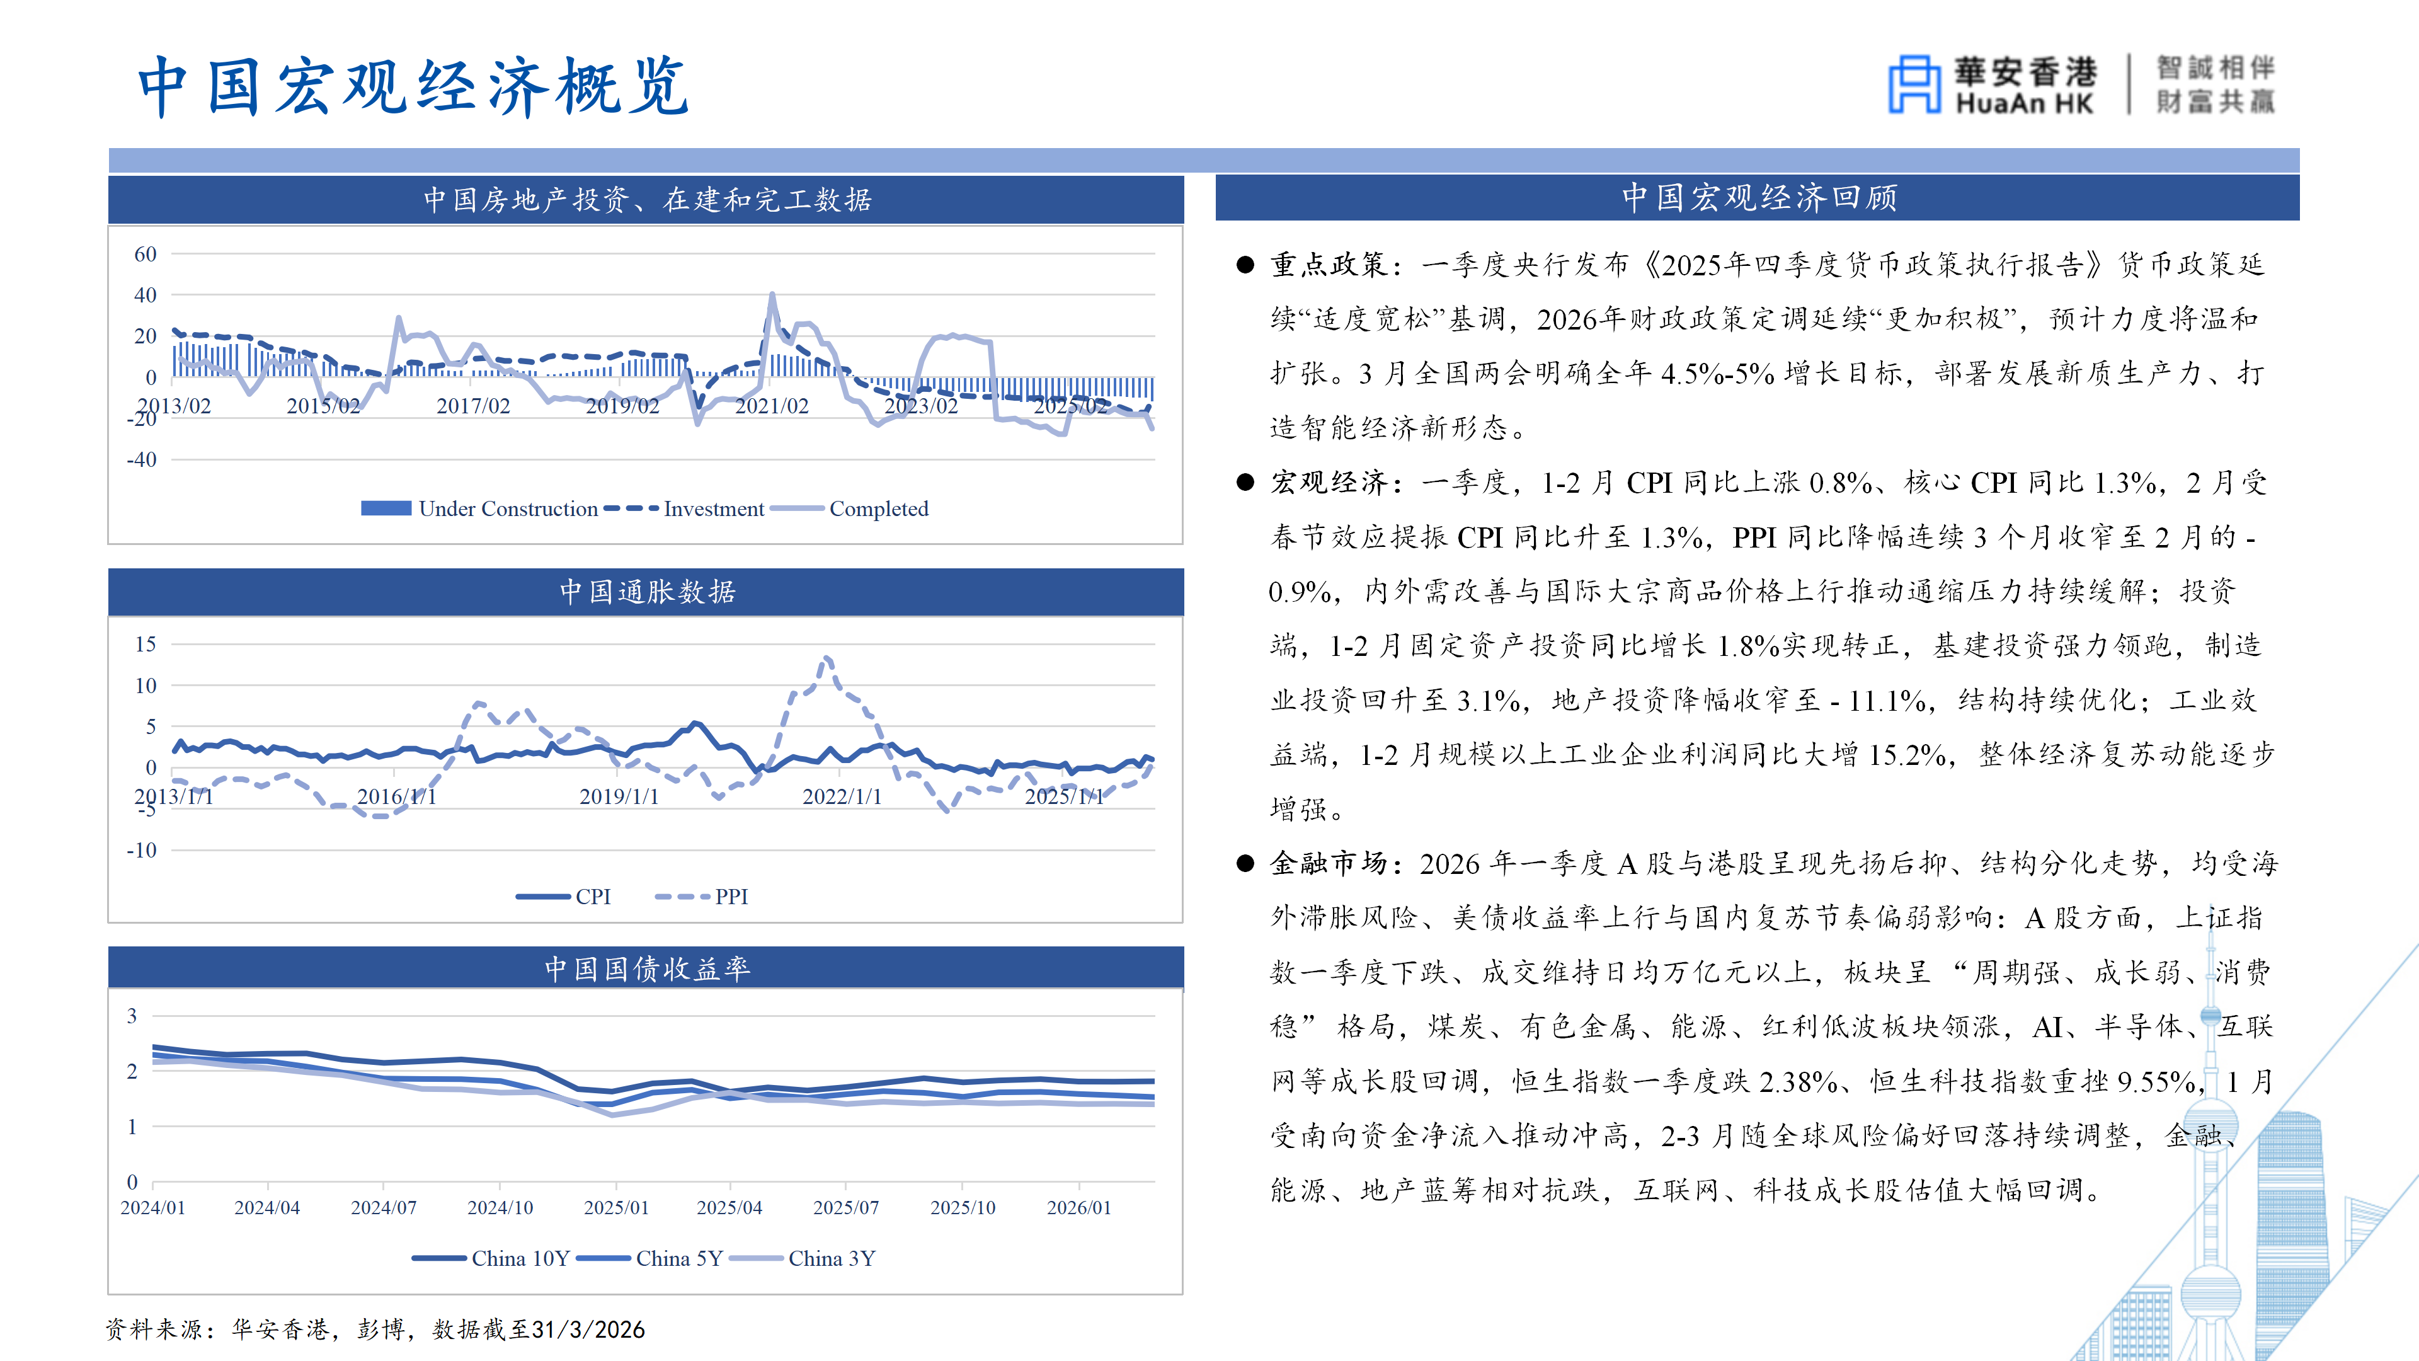Click the Investment dashed-line legend marker

pos(631,508)
